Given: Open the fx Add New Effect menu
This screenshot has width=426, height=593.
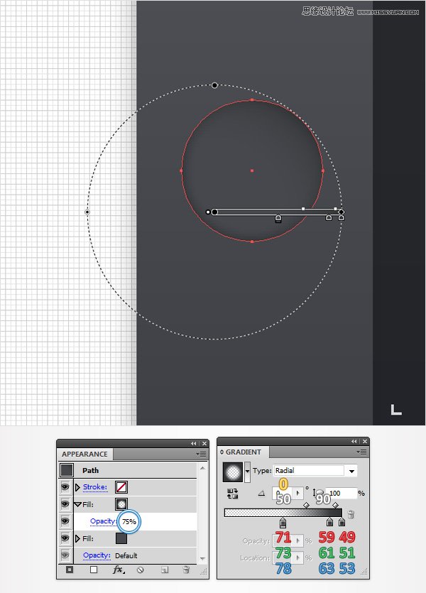Looking at the screenshot, I should coord(119,570).
